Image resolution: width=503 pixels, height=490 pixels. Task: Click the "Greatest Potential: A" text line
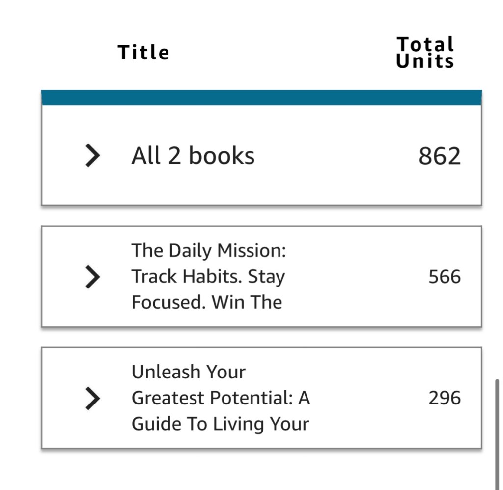(221, 398)
